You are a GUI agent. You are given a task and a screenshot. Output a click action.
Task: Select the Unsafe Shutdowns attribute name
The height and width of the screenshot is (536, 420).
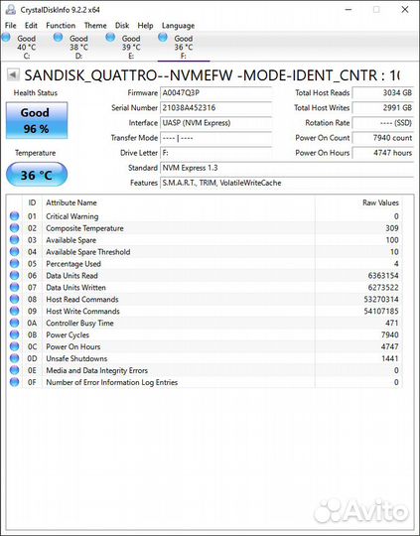(x=76, y=359)
